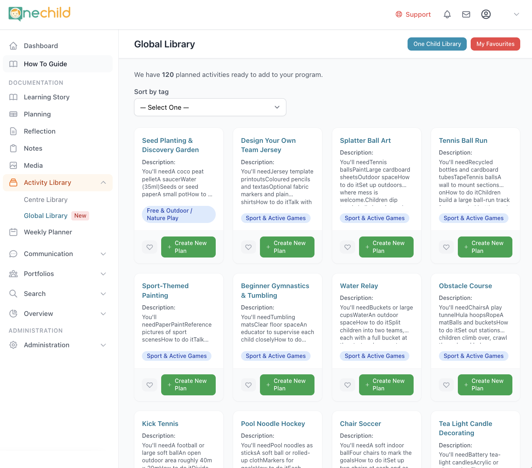Open the user profile avatar icon
The image size is (532, 468).
[486, 14]
